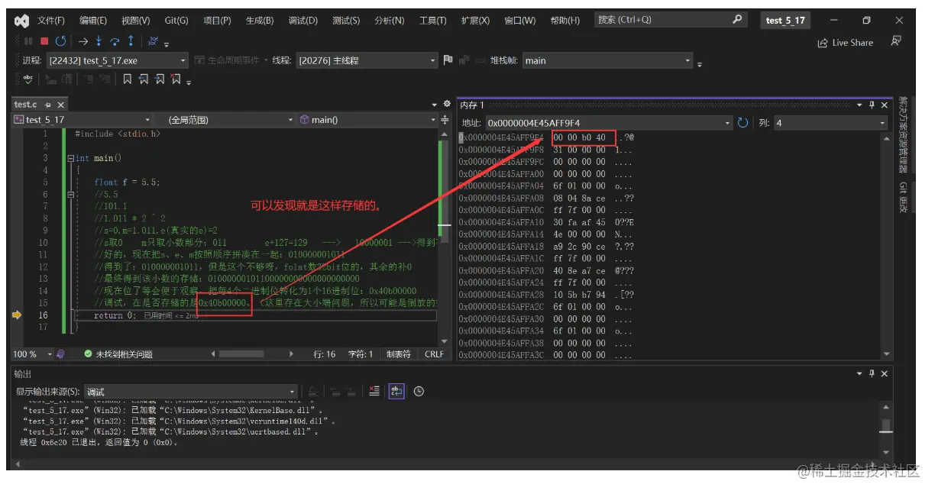
Task: Open the 100 % zoom dropdown
Action: pyautogui.click(x=31, y=354)
